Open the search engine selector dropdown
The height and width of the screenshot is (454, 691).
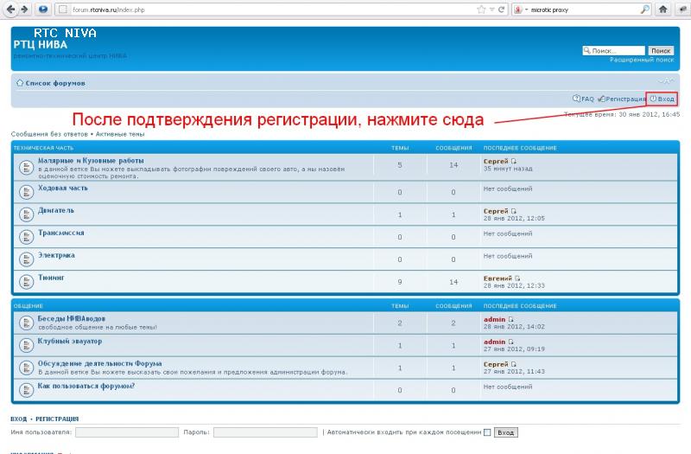pyautogui.click(x=521, y=10)
